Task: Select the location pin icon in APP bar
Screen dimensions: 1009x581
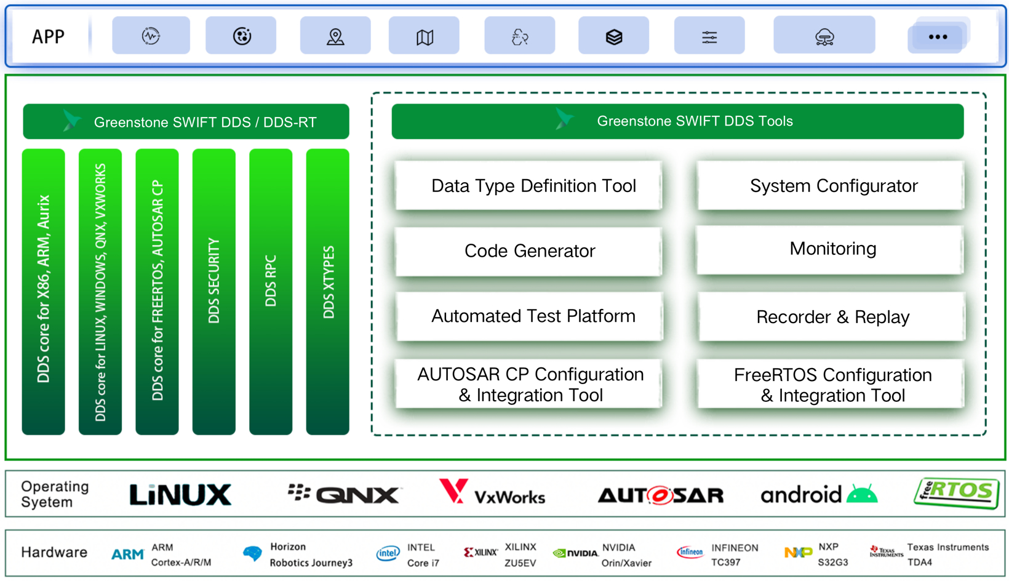Action: (335, 36)
